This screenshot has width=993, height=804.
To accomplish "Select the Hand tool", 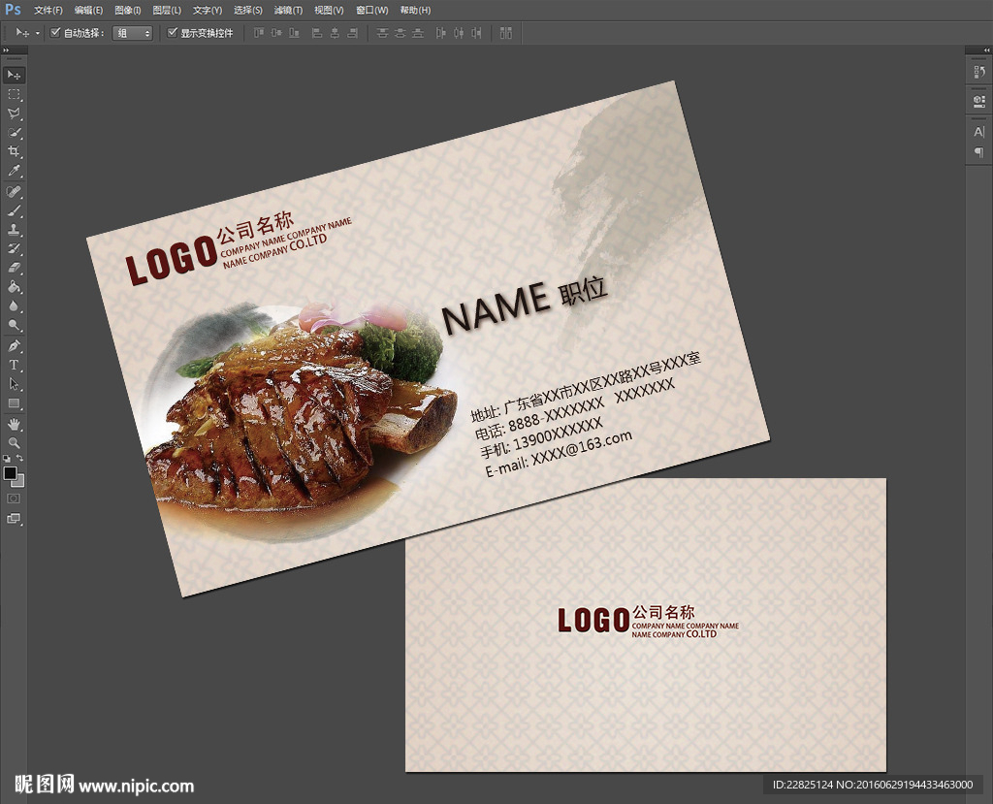I will 14,424.
